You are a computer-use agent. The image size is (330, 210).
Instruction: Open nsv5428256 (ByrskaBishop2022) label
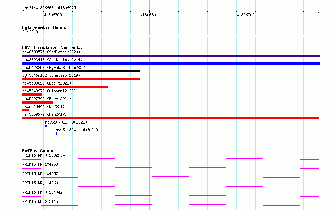pos(55,68)
